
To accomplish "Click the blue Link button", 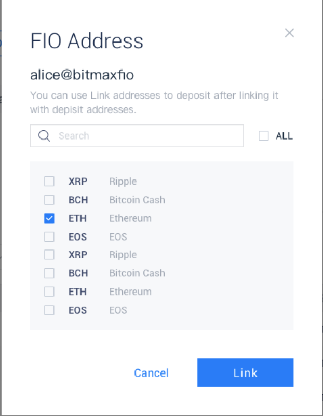I will point(245,372).
